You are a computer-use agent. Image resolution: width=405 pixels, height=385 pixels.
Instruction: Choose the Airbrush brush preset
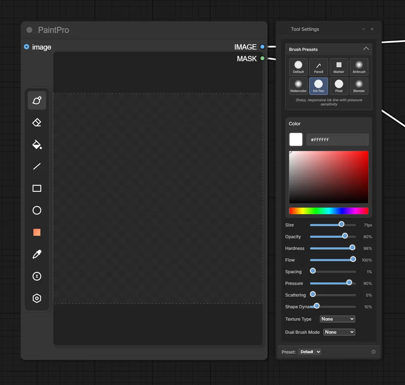359,67
